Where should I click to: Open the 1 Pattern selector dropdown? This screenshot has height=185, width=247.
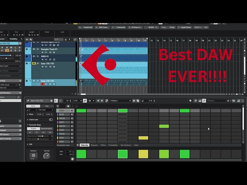(x=120, y=101)
